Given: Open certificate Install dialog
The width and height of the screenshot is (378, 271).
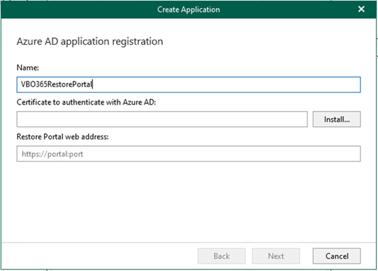Looking at the screenshot, I should coord(336,119).
